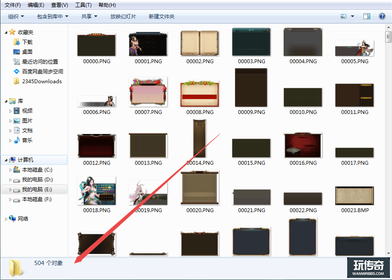Select thumbnail 00007.PNG

(148, 92)
